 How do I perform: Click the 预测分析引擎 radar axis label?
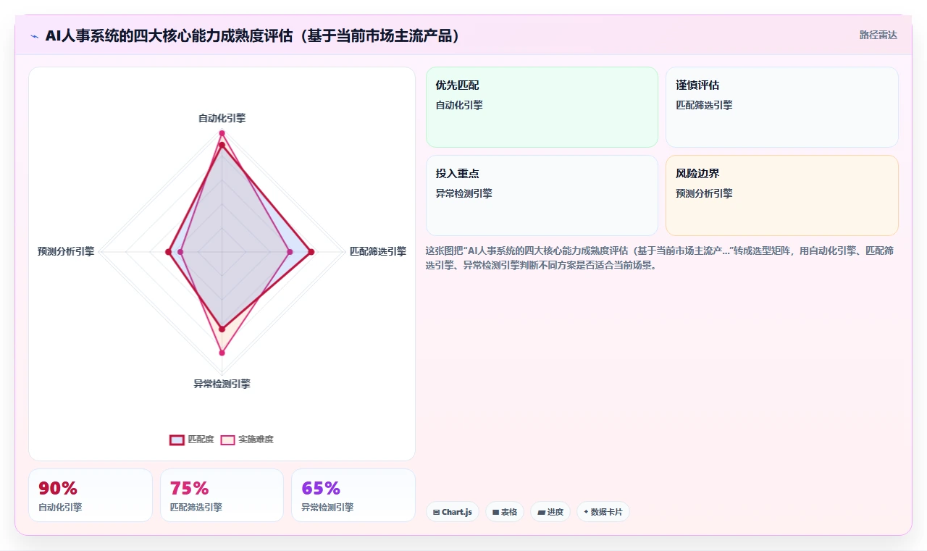[x=66, y=251]
